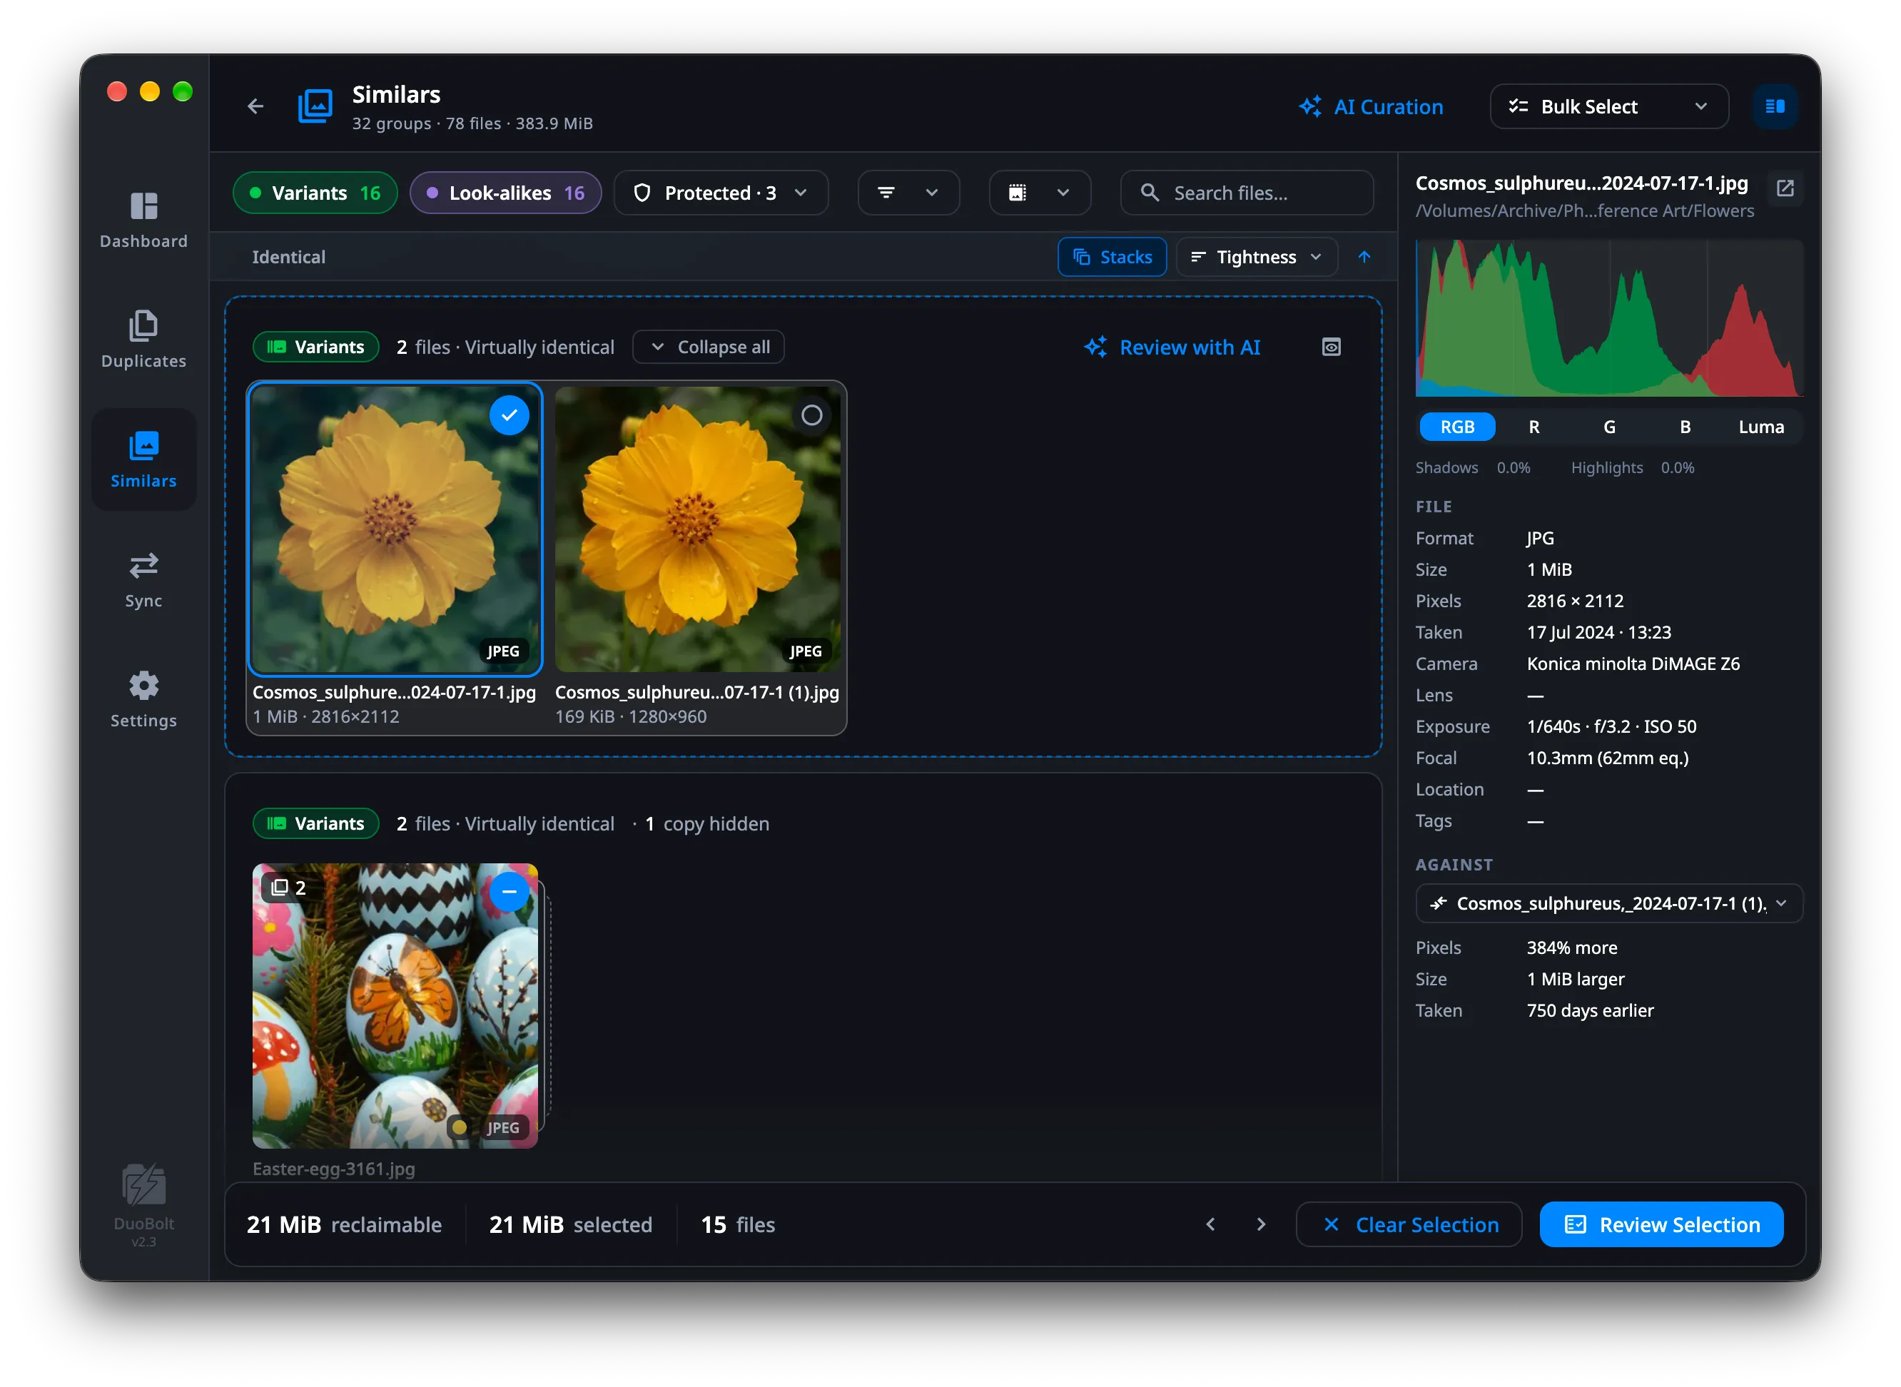Open the Sync sidebar section
The width and height of the screenshot is (1901, 1387).
click(x=143, y=579)
